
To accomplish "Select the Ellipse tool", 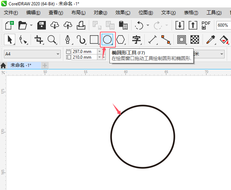I will click(107, 39).
